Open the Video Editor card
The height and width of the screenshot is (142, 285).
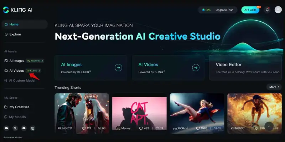tap(245, 68)
